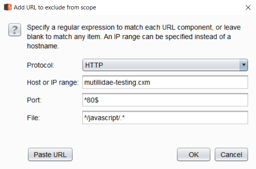The image size is (256, 169).
Task: Click the Host or IP range field
Action: [165, 82]
